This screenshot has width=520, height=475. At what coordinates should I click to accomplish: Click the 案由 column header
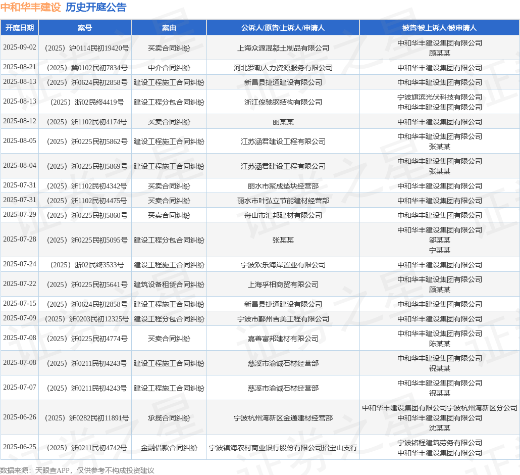point(169,28)
